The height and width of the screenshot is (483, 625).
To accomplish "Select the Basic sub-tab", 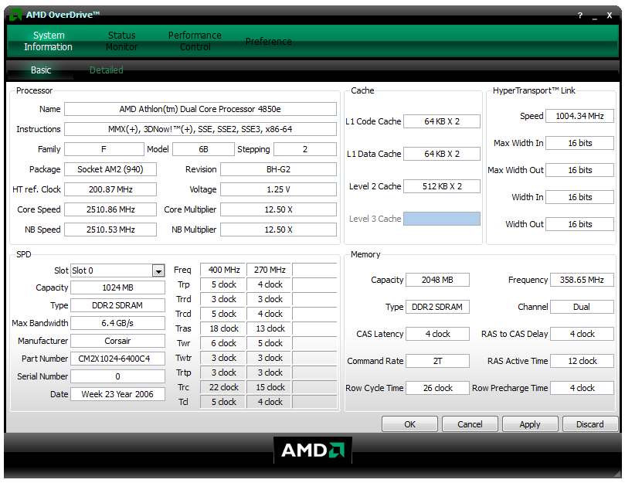I will click(x=41, y=70).
